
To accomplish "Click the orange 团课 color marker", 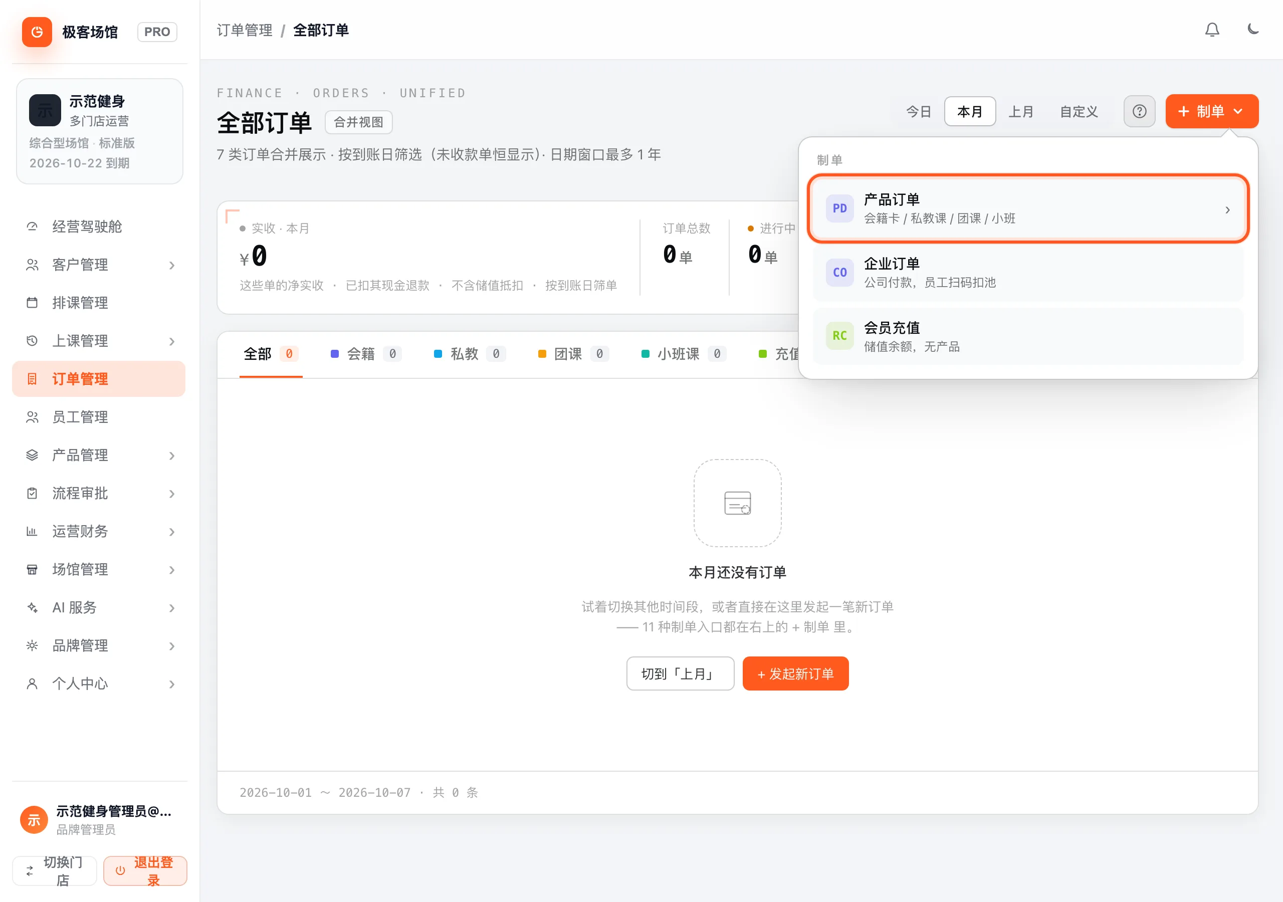I will click(541, 354).
